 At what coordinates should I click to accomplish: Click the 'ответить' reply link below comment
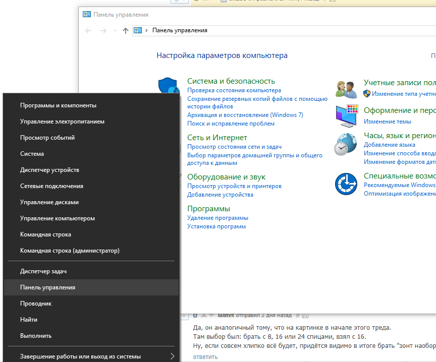[x=205, y=356]
